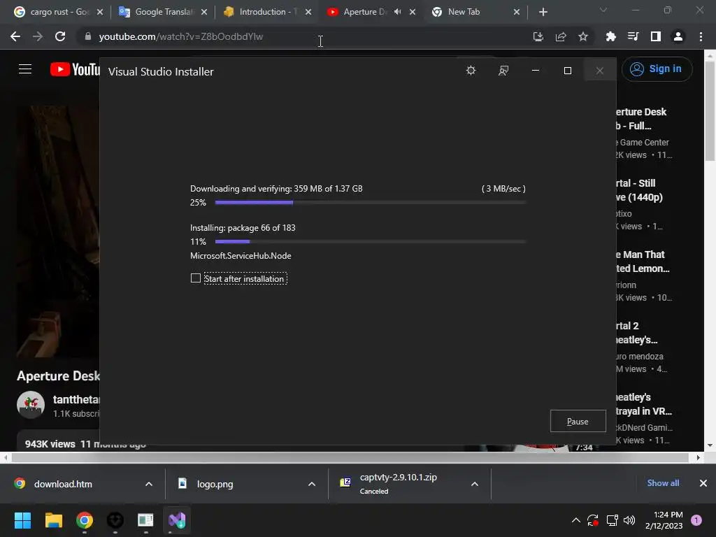Click the package installing progress bar
Image resolution: width=716 pixels, height=537 pixels.
click(371, 241)
